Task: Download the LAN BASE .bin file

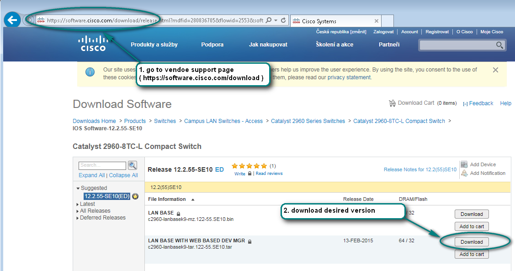Action: pyautogui.click(x=472, y=214)
